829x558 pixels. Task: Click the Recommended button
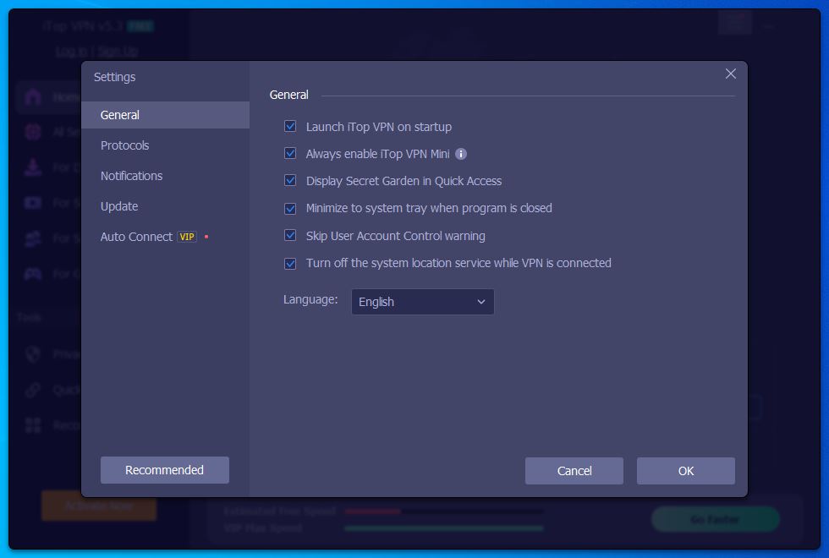click(x=164, y=470)
